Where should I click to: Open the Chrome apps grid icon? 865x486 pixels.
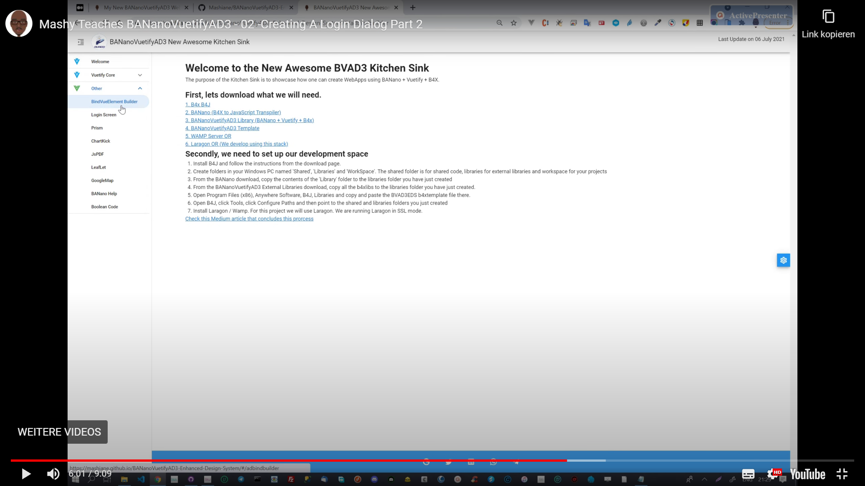(x=700, y=22)
